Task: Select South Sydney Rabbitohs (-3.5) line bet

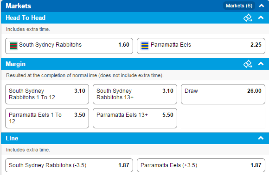Action: pos(69,165)
